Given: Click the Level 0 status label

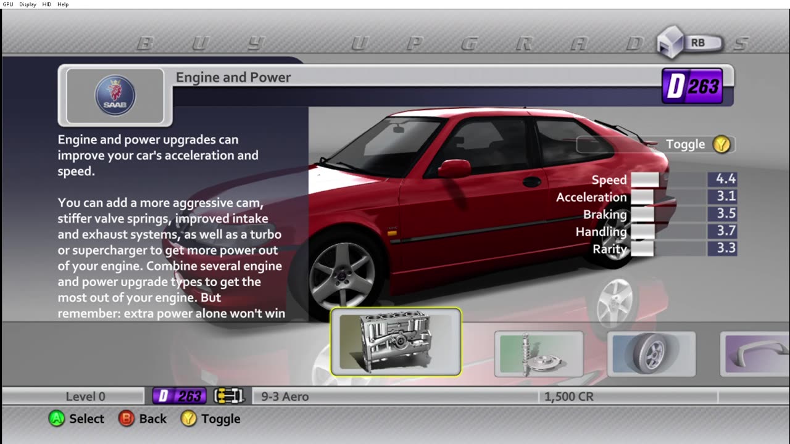Looking at the screenshot, I should (85, 397).
